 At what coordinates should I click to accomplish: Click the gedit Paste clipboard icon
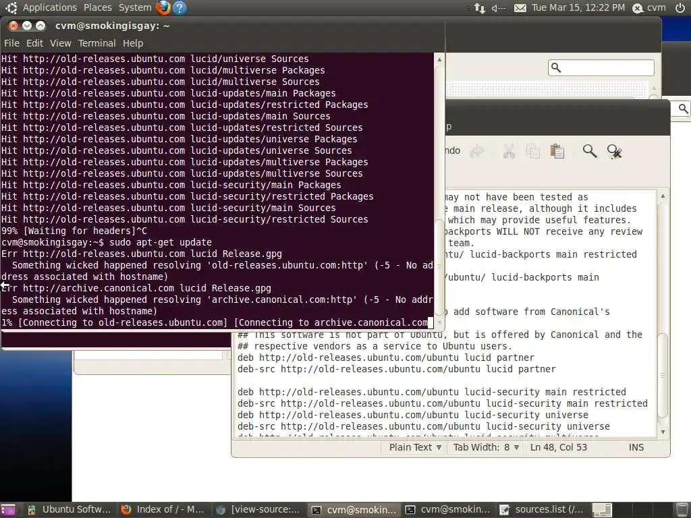click(x=557, y=152)
